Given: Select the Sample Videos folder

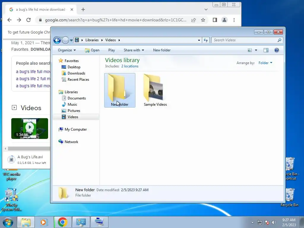Looking at the screenshot, I should (155, 90).
